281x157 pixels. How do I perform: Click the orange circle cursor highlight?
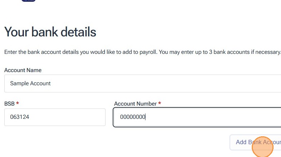point(262,147)
